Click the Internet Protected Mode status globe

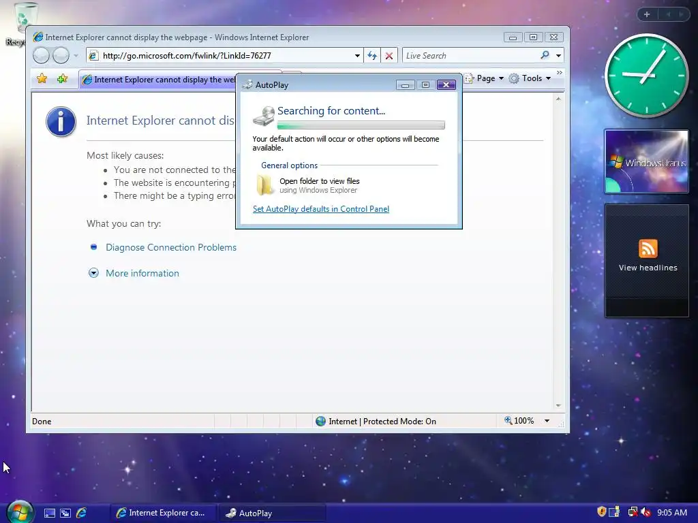320,421
